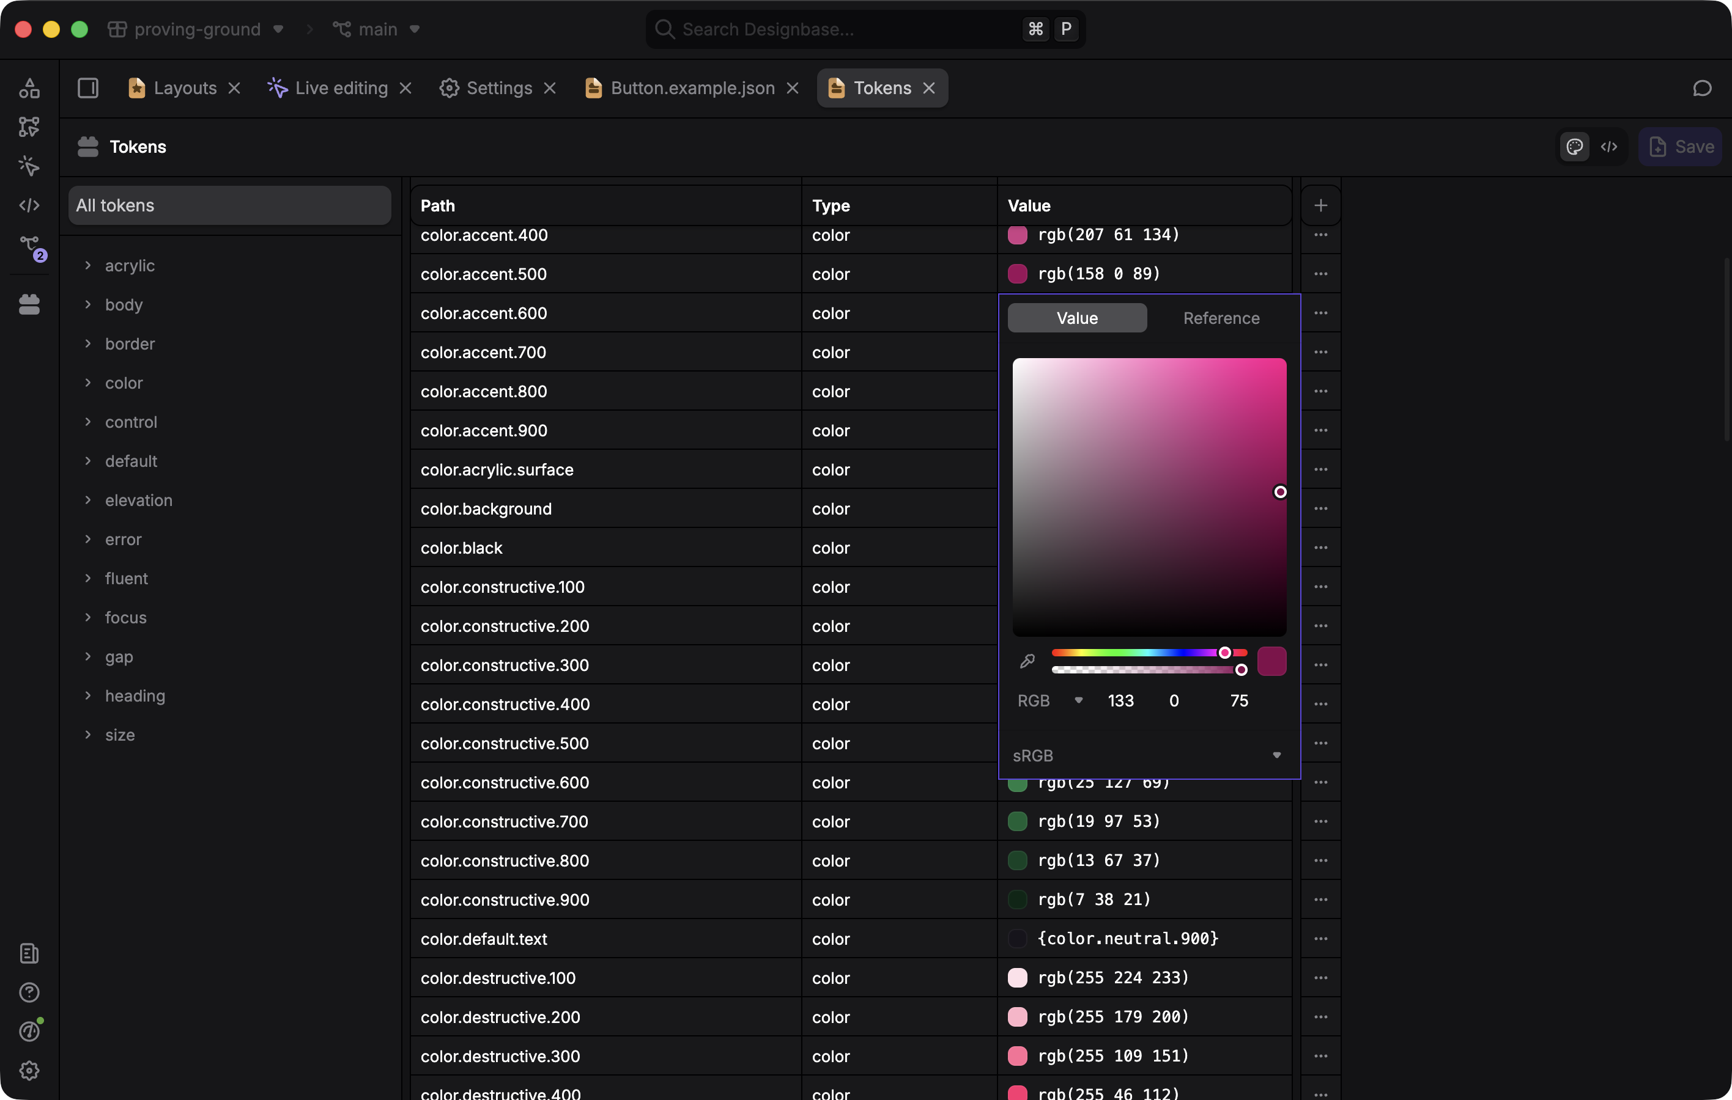This screenshot has width=1732, height=1100.
Task: Adjust the alpha opacity slider handle
Action: coord(1241,670)
